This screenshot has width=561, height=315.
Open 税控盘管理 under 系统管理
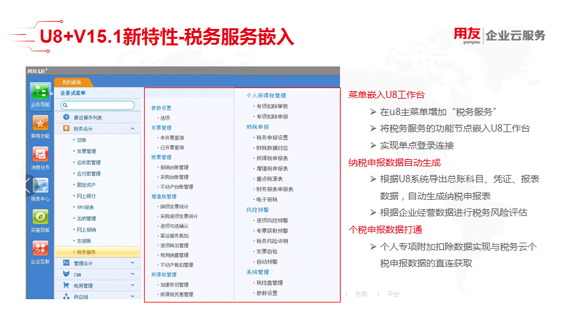pos(270,283)
